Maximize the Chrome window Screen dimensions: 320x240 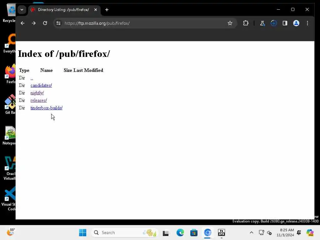292,10
